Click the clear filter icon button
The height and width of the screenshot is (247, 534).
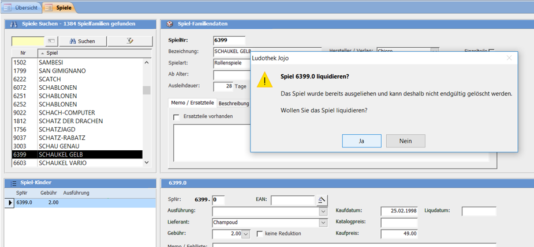130,41
